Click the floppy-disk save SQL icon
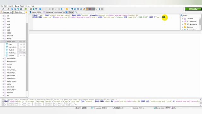Screen dimensions: 202x114 (72, 9)
